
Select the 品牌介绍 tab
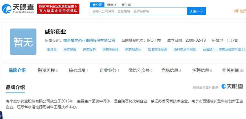point(17,70)
